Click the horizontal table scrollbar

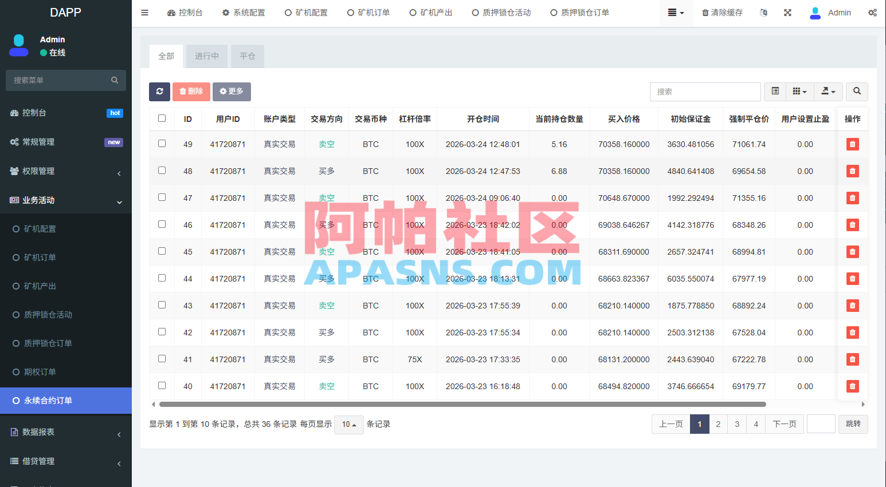coord(462,404)
